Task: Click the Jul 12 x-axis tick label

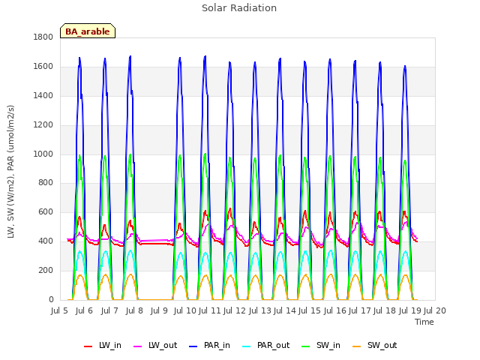Action: 235,310
